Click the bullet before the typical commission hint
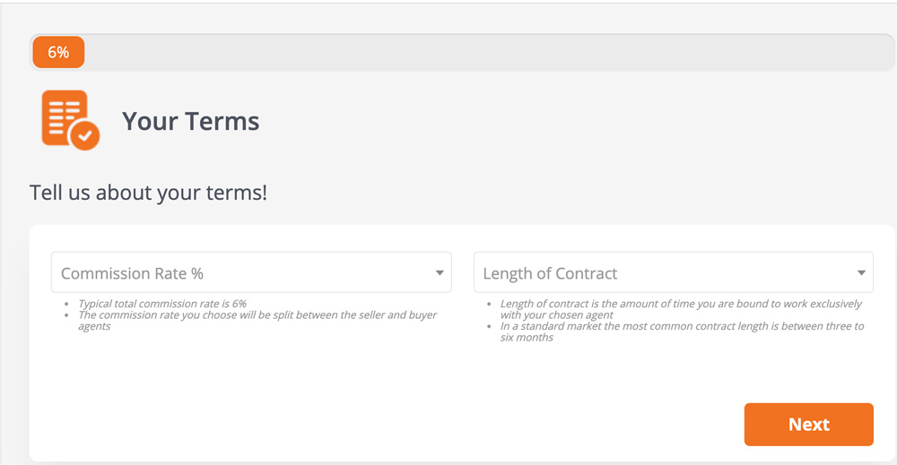The width and height of the screenshot is (897, 465). click(x=68, y=305)
